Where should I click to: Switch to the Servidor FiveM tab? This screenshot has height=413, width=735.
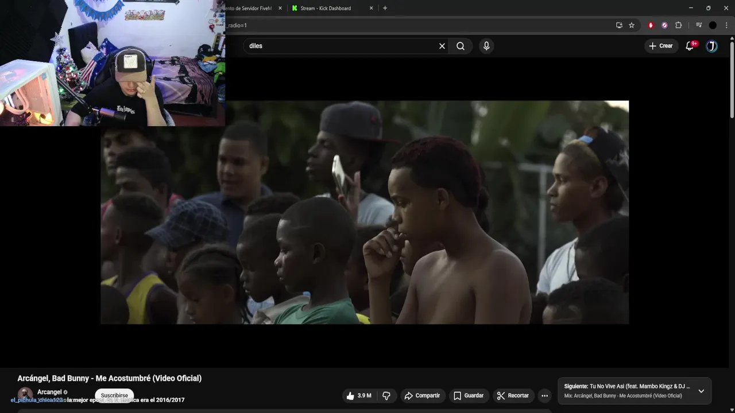click(x=250, y=8)
